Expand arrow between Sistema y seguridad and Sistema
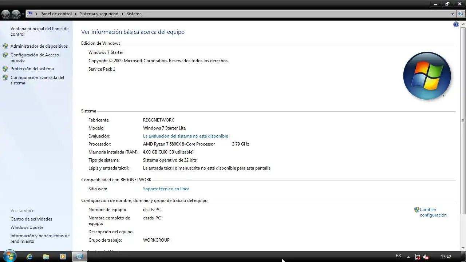Viewport: 466px width, 262px height. click(x=123, y=14)
